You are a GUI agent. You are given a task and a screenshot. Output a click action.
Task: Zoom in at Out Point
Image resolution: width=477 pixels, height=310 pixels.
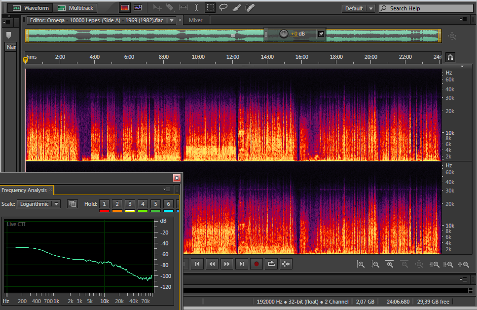(448, 264)
